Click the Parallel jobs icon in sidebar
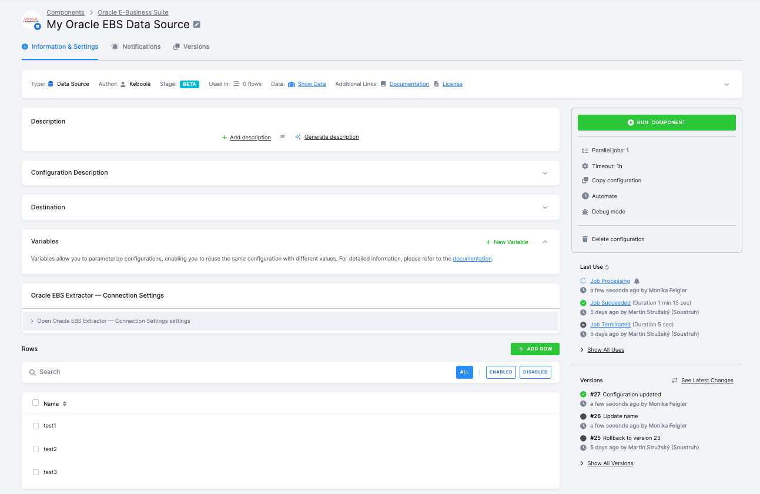This screenshot has height=494, width=760. click(x=585, y=151)
